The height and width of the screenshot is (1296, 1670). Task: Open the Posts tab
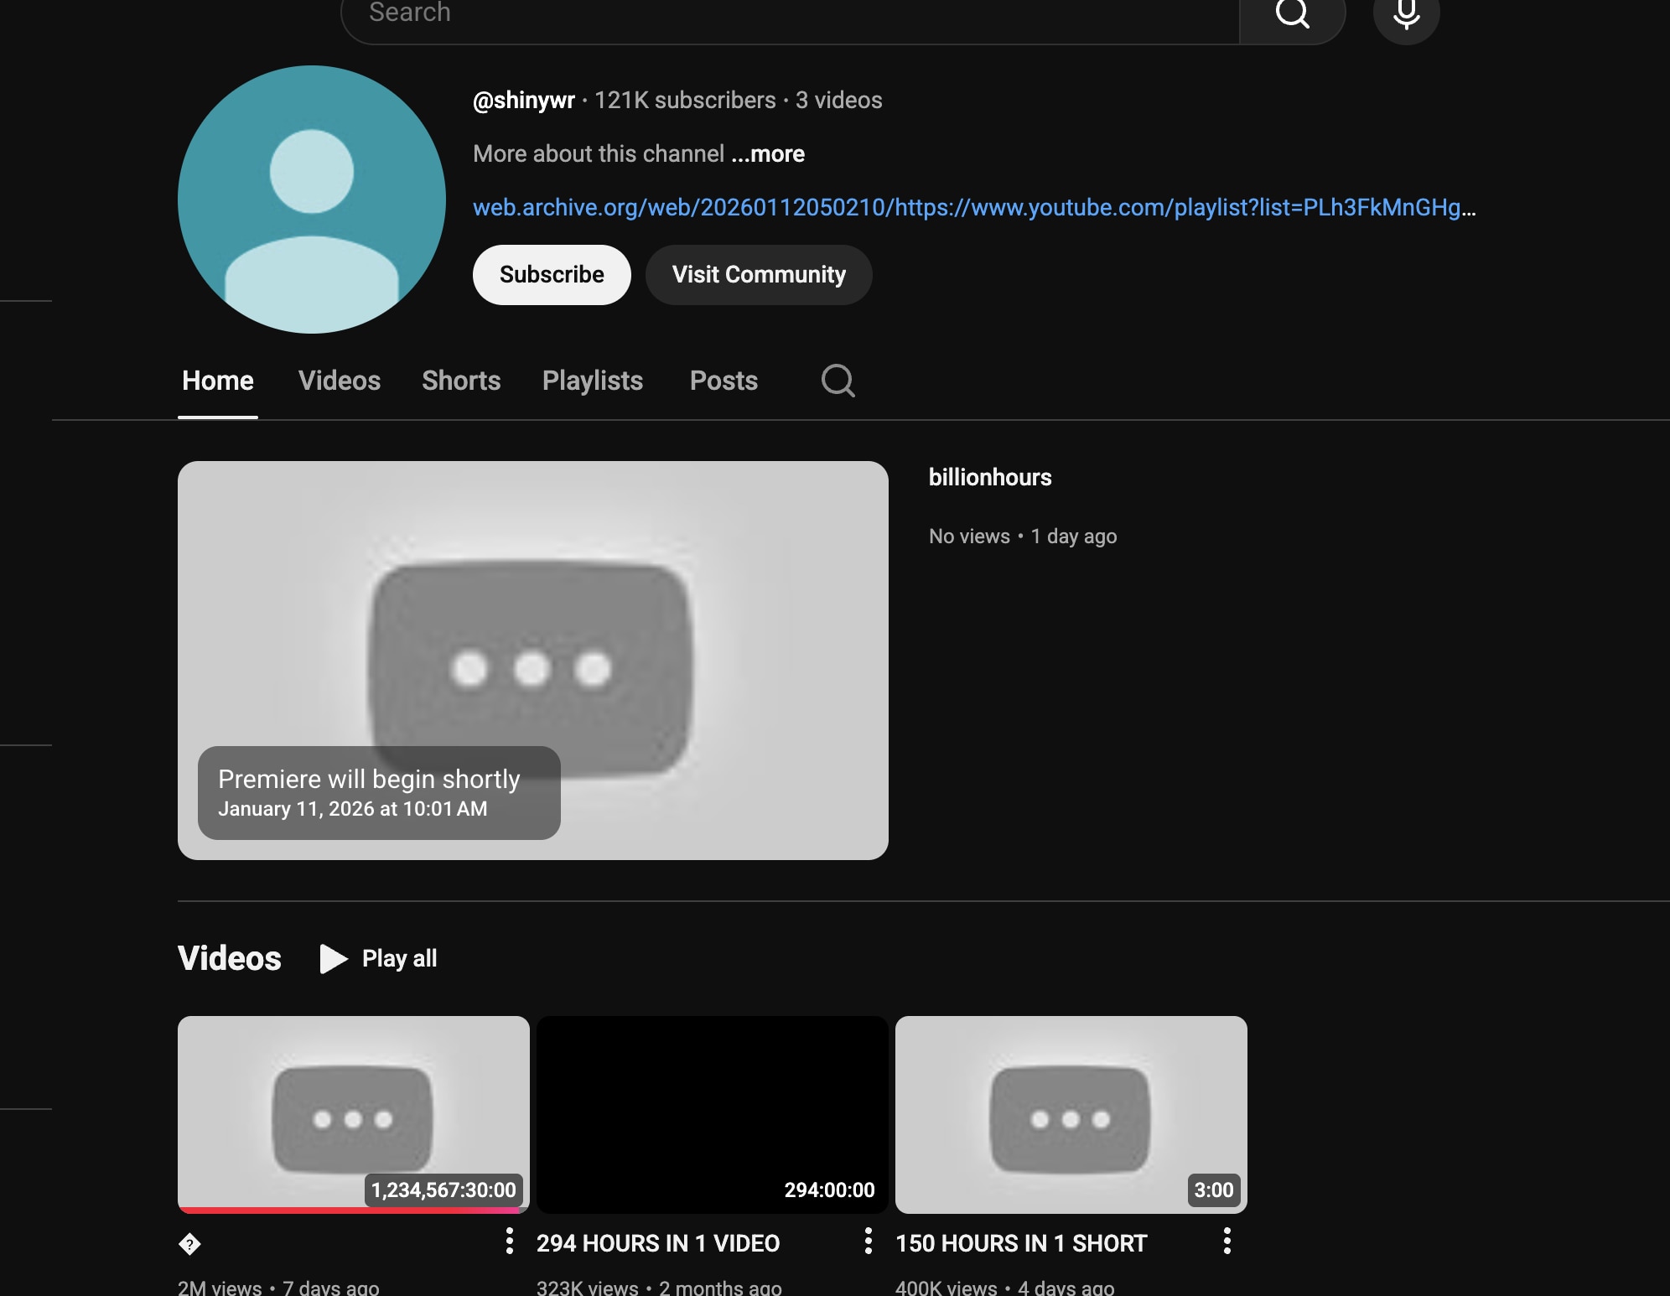tap(723, 381)
